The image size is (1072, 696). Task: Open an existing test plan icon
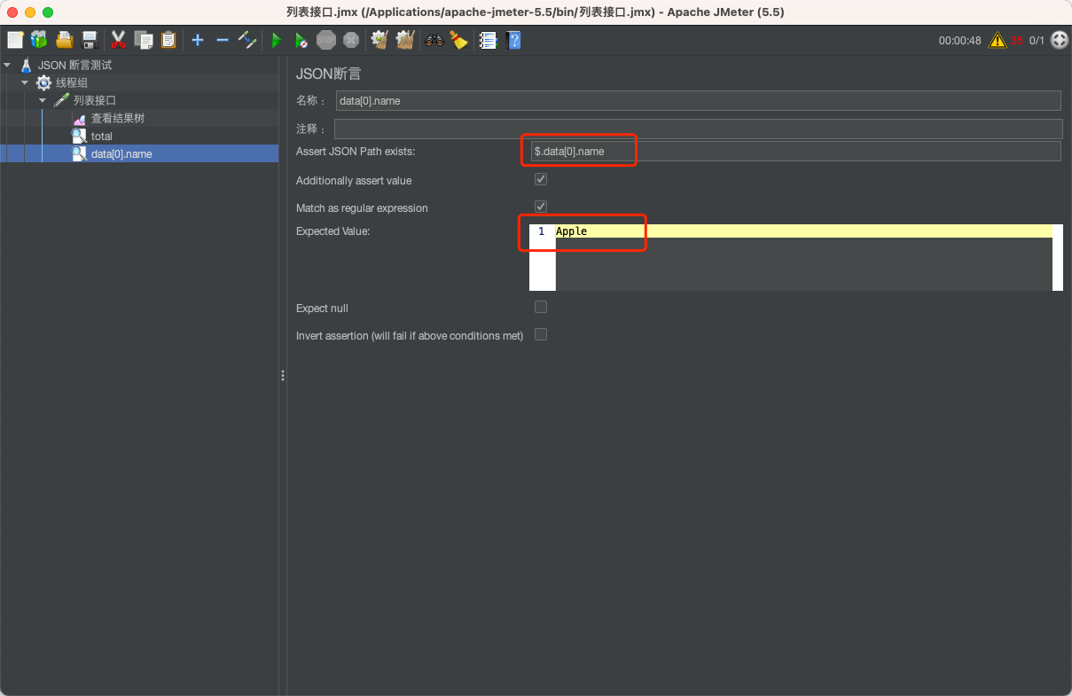64,40
